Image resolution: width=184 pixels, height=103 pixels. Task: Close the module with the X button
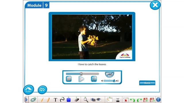coord(155,5)
